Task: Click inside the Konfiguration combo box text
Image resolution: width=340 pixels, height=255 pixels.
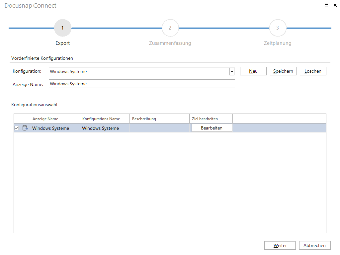Action: (139, 72)
